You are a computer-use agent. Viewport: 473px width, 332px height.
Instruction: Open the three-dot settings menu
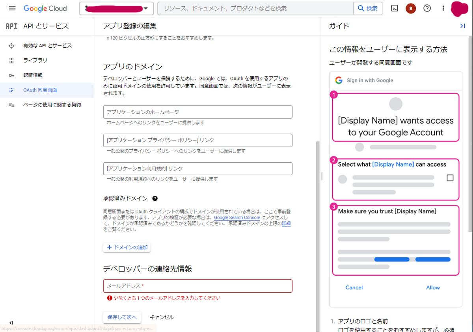point(443,8)
